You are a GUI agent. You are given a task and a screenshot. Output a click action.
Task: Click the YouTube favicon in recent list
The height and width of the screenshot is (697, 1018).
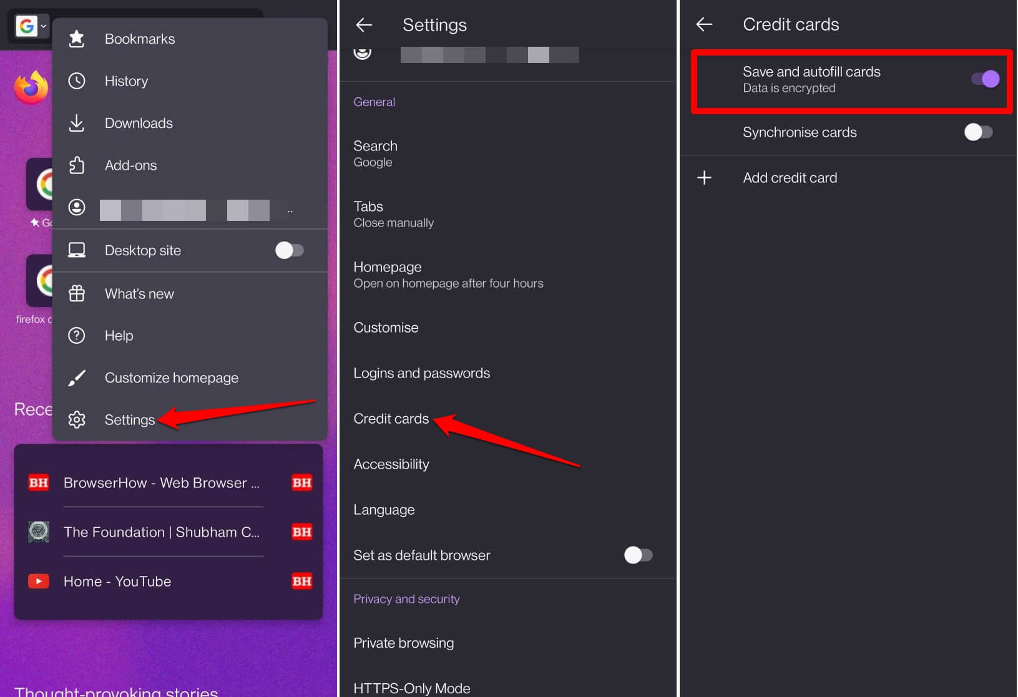coord(39,582)
